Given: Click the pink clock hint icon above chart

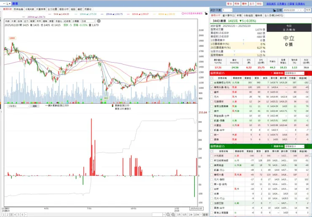Looking at the screenshot, I should pos(183,13).
